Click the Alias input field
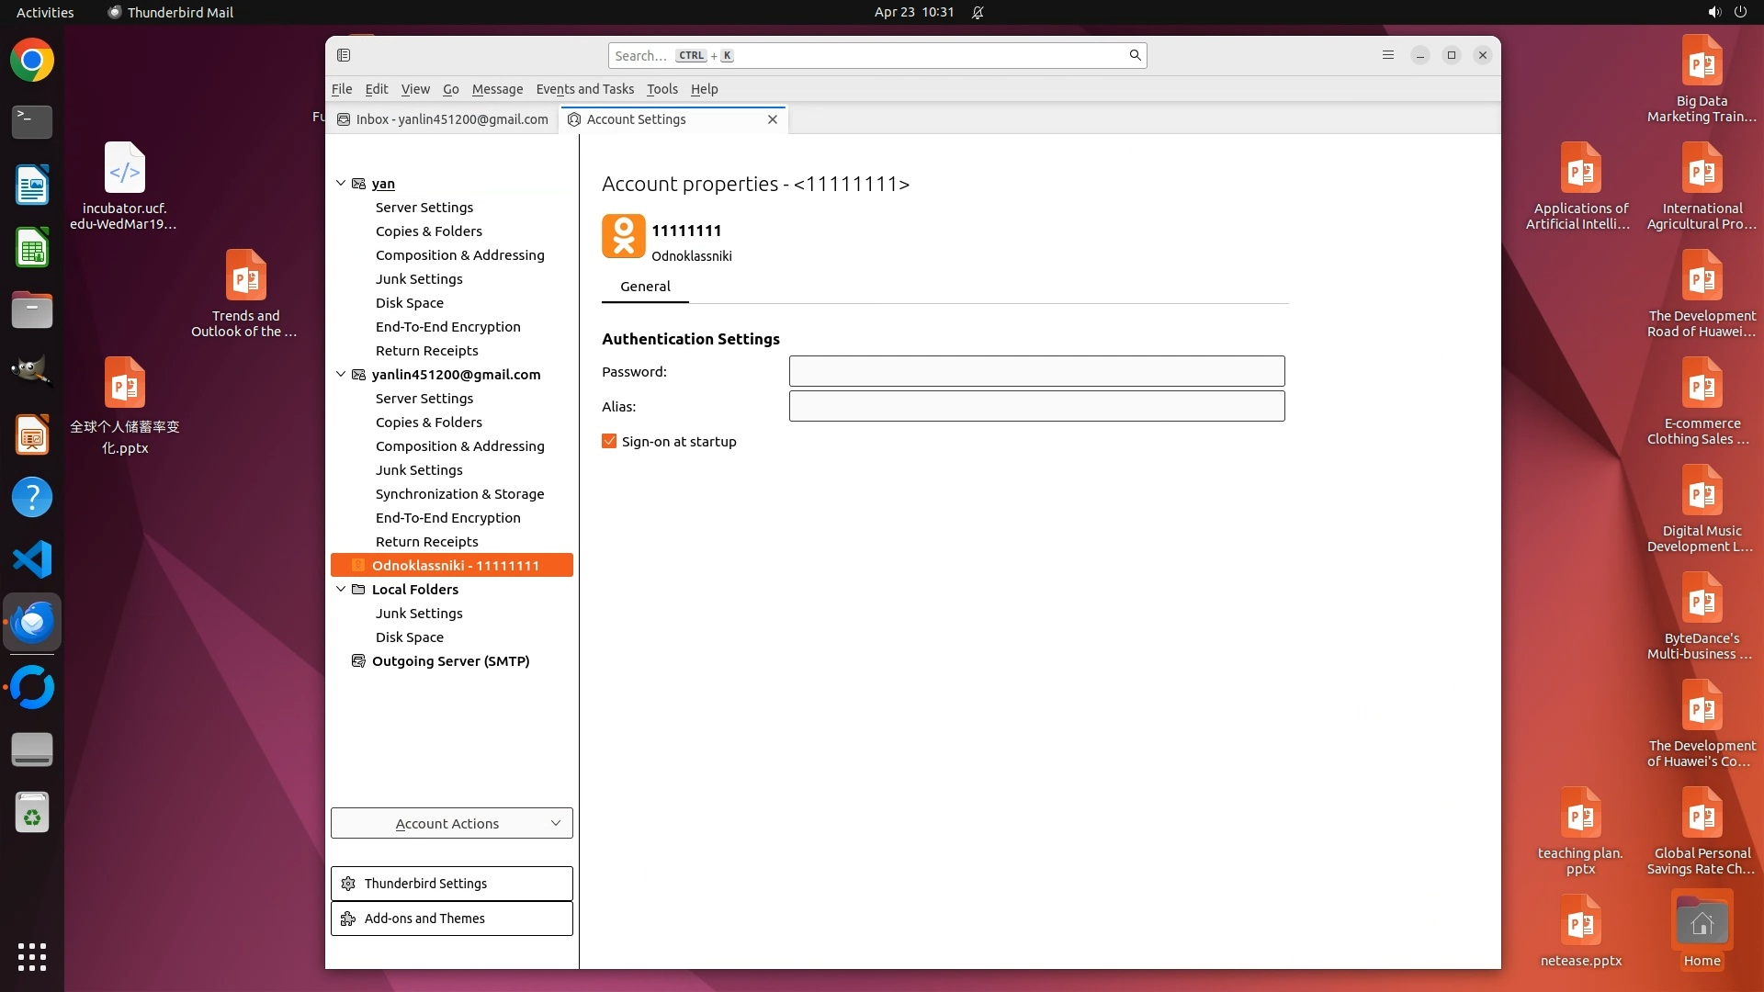Image resolution: width=1764 pixels, height=992 pixels. [x=1036, y=406]
